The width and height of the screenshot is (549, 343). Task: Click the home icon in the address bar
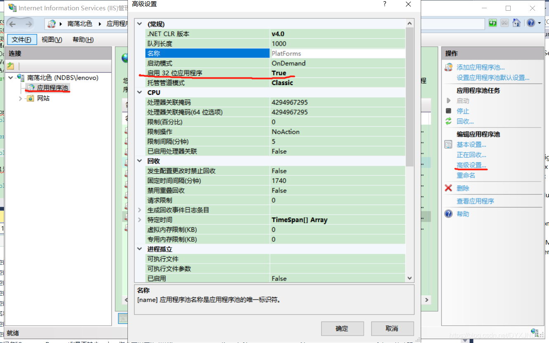pyautogui.click(x=516, y=23)
